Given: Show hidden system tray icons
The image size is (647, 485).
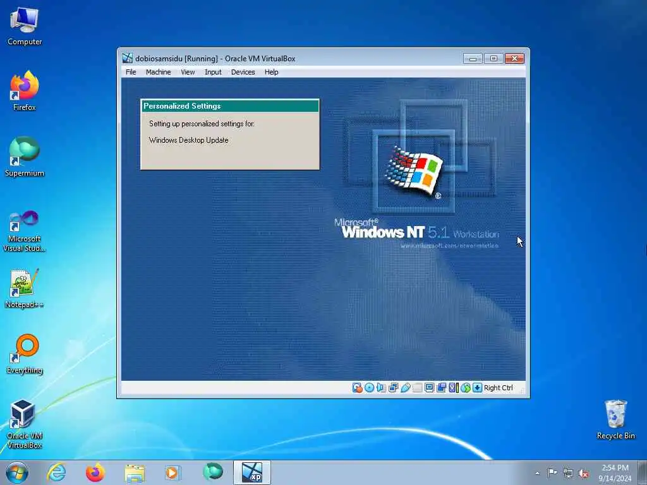Looking at the screenshot, I should [x=537, y=474].
